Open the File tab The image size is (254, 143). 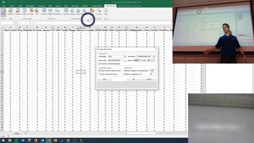[4, 6]
